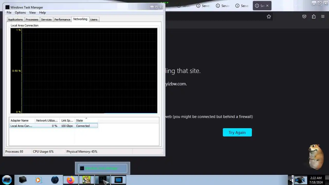Show hidden system tray icons

pos(290,180)
